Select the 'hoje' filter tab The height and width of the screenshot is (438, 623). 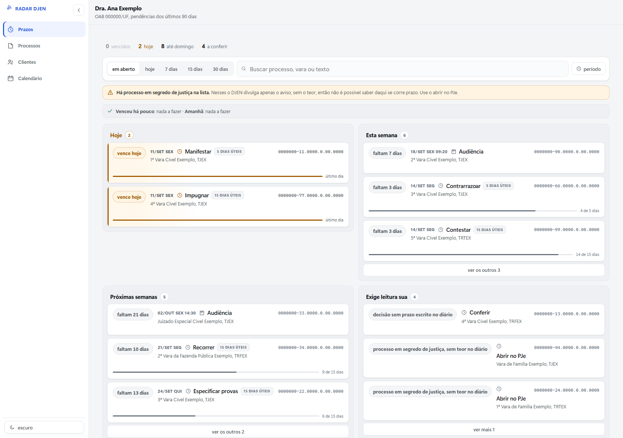tap(150, 69)
